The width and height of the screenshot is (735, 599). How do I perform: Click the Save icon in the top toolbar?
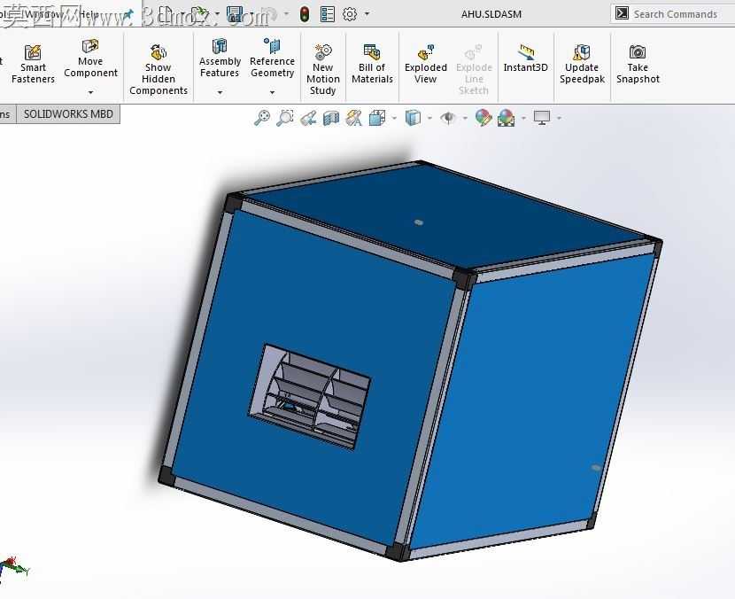point(235,14)
